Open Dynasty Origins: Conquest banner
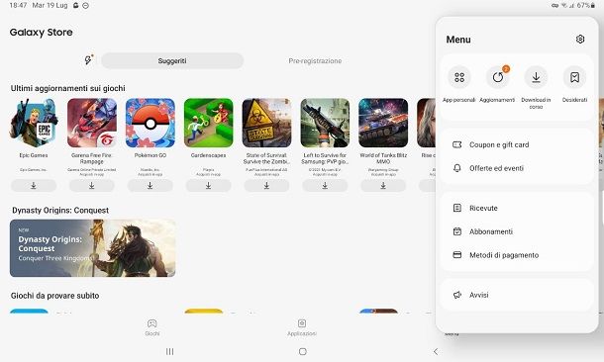 coord(92,248)
